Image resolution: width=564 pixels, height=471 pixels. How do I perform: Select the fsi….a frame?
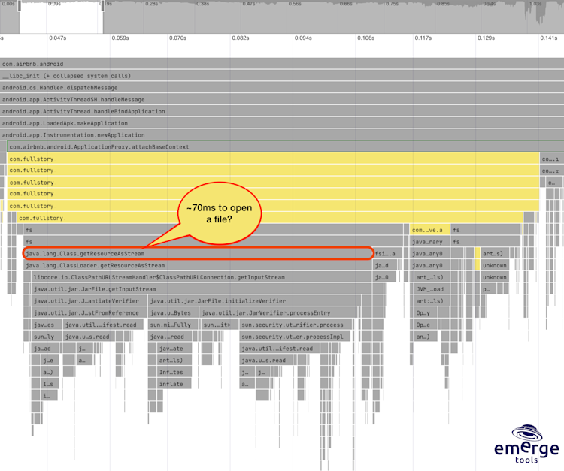point(388,254)
